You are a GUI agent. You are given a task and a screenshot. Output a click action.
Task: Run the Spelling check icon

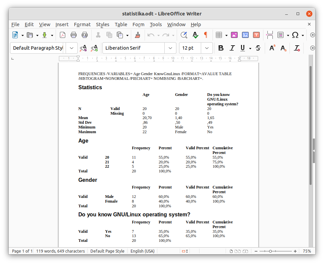point(195,35)
